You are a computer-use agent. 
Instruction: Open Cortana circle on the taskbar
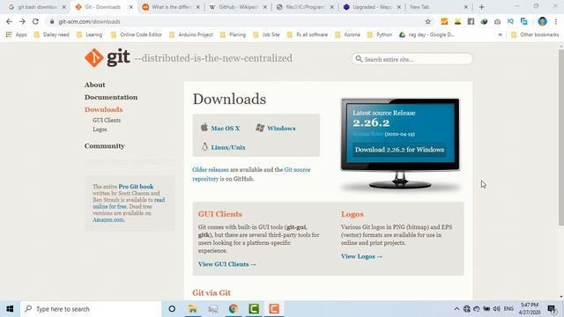click(x=172, y=309)
